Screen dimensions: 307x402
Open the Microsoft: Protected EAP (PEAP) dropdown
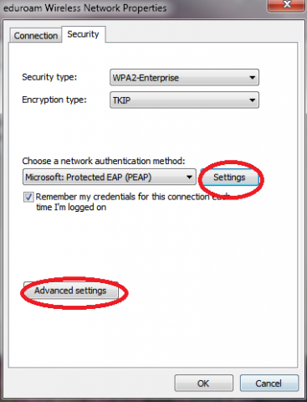pos(110,177)
